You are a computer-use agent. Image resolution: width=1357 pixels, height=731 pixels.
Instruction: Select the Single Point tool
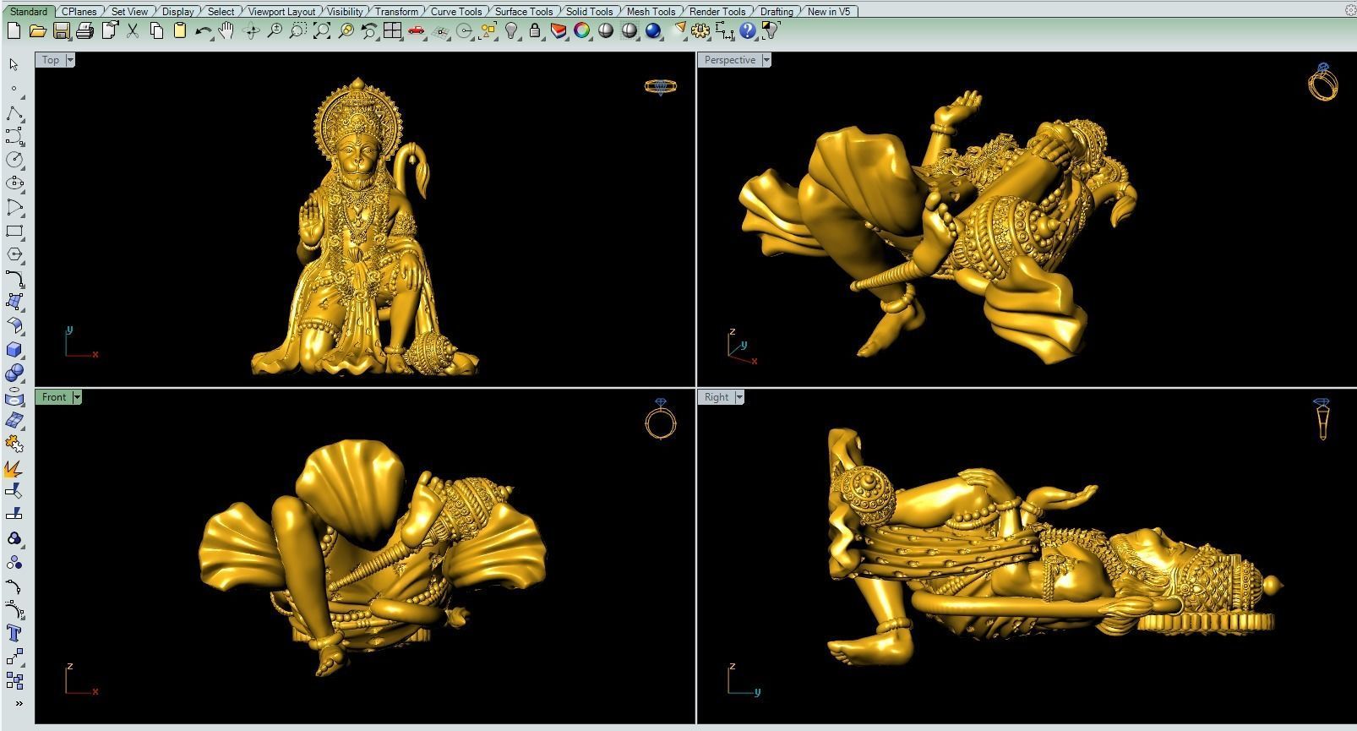pos(14,89)
